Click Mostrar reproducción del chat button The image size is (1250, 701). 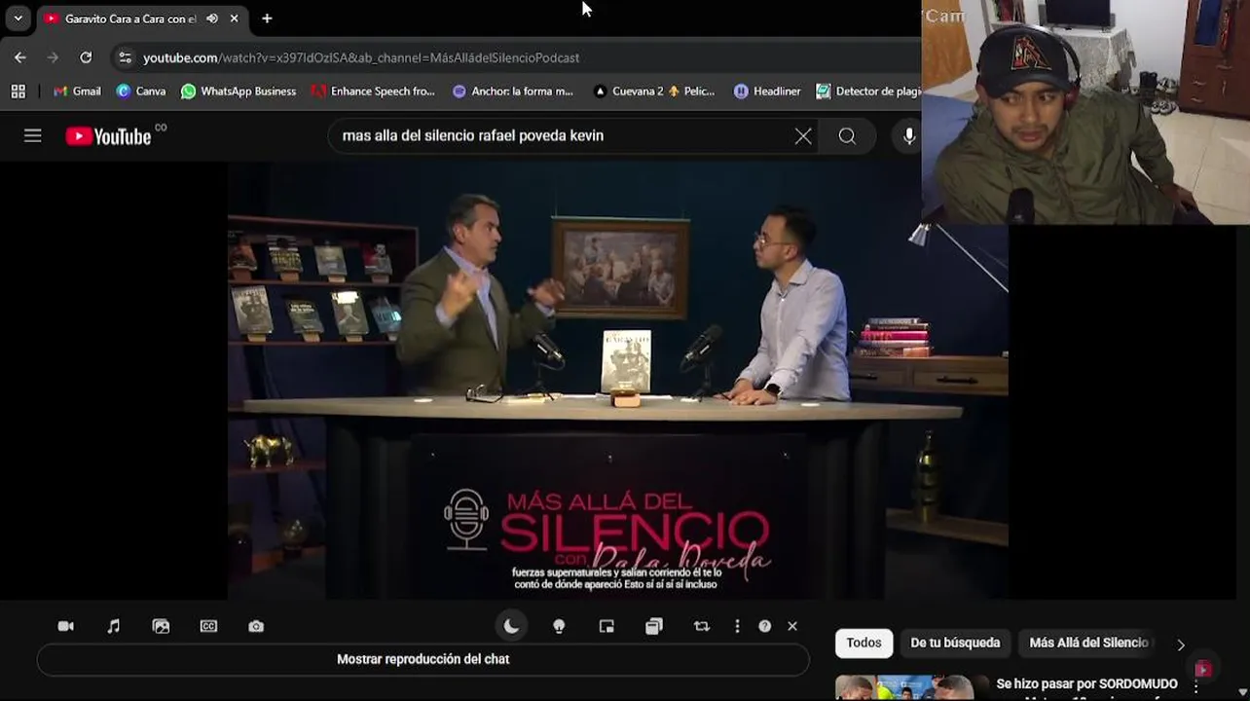(x=423, y=659)
